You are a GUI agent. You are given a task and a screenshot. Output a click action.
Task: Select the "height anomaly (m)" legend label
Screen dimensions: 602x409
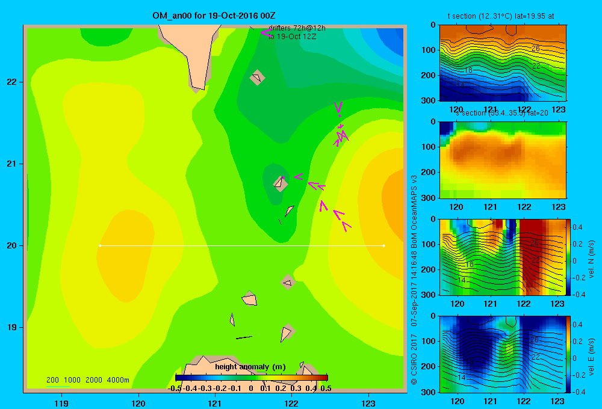coord(250,367)
